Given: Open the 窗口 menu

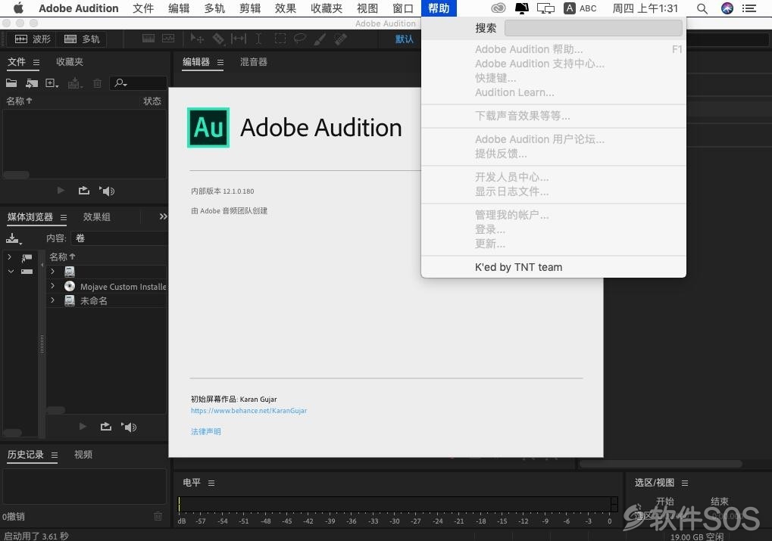Looking at the screenshot, I should [x=403, y=8].
